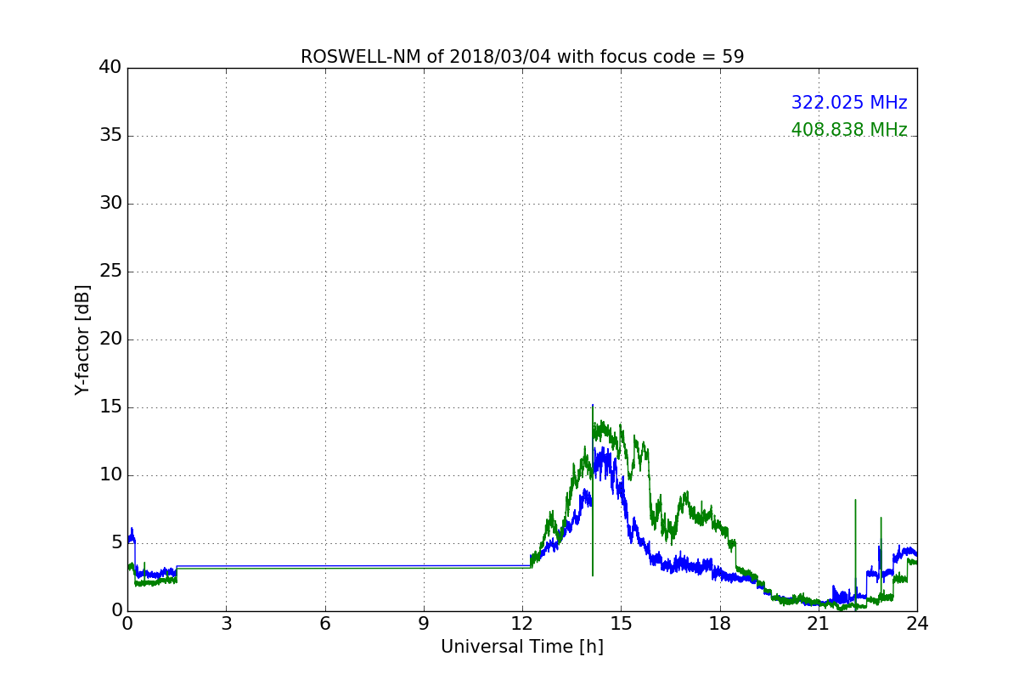Viewport: 1019px width, 679px height.
Task: Click the x-axis tick label 3
Action: pyautogui.click(x=226, y=624)
